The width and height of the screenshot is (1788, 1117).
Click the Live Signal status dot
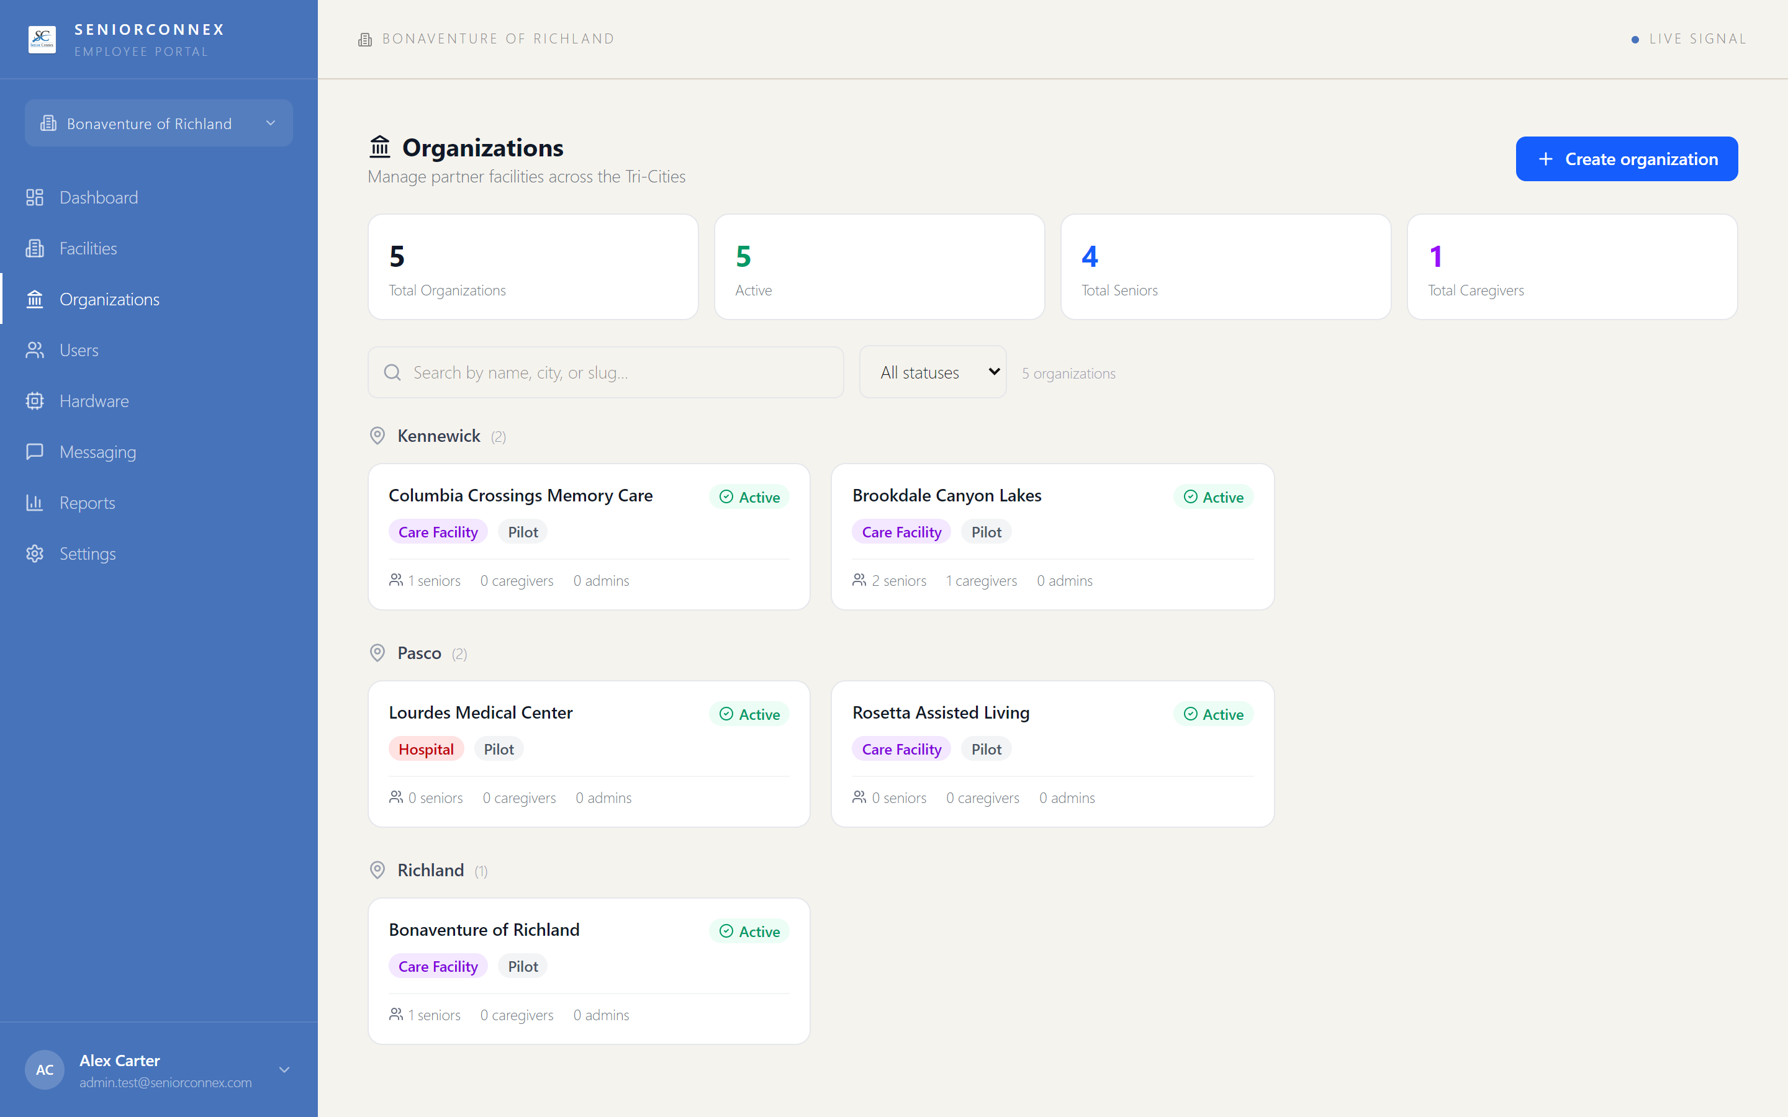pos(1635,39)
